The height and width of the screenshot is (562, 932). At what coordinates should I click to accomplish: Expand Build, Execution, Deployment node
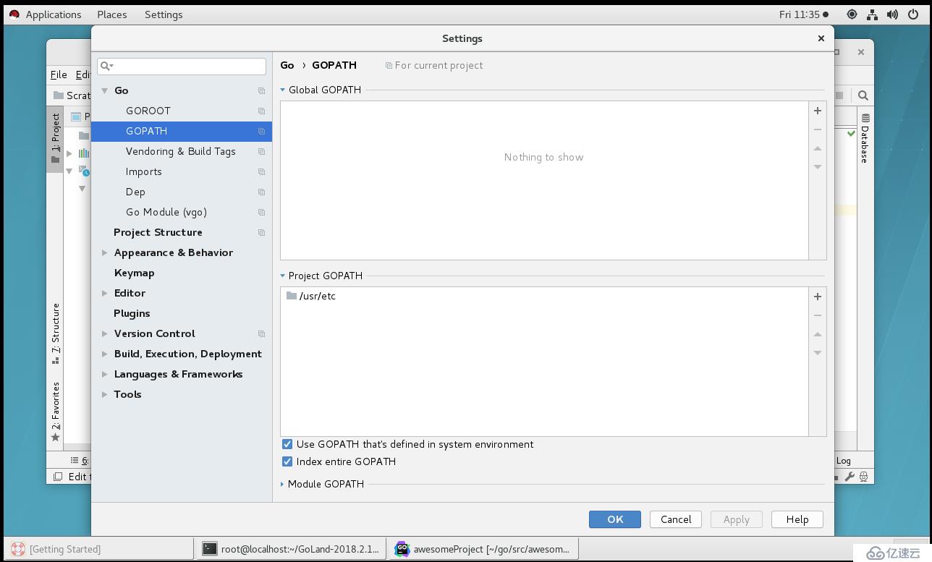105,354
